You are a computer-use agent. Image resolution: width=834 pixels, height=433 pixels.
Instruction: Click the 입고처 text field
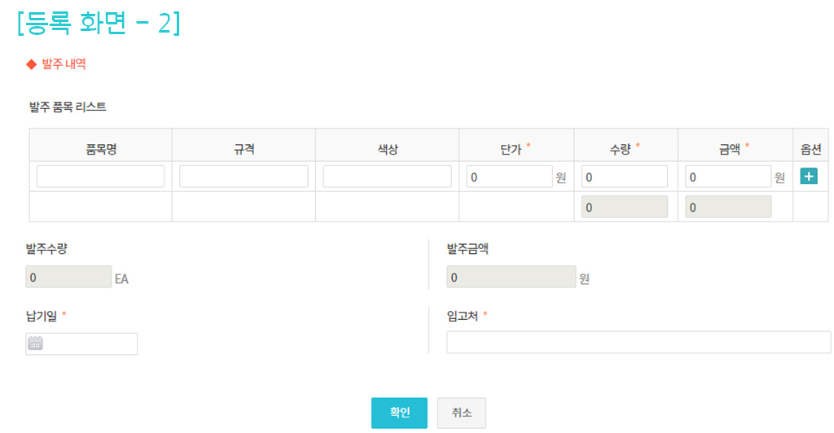point(639,343)
